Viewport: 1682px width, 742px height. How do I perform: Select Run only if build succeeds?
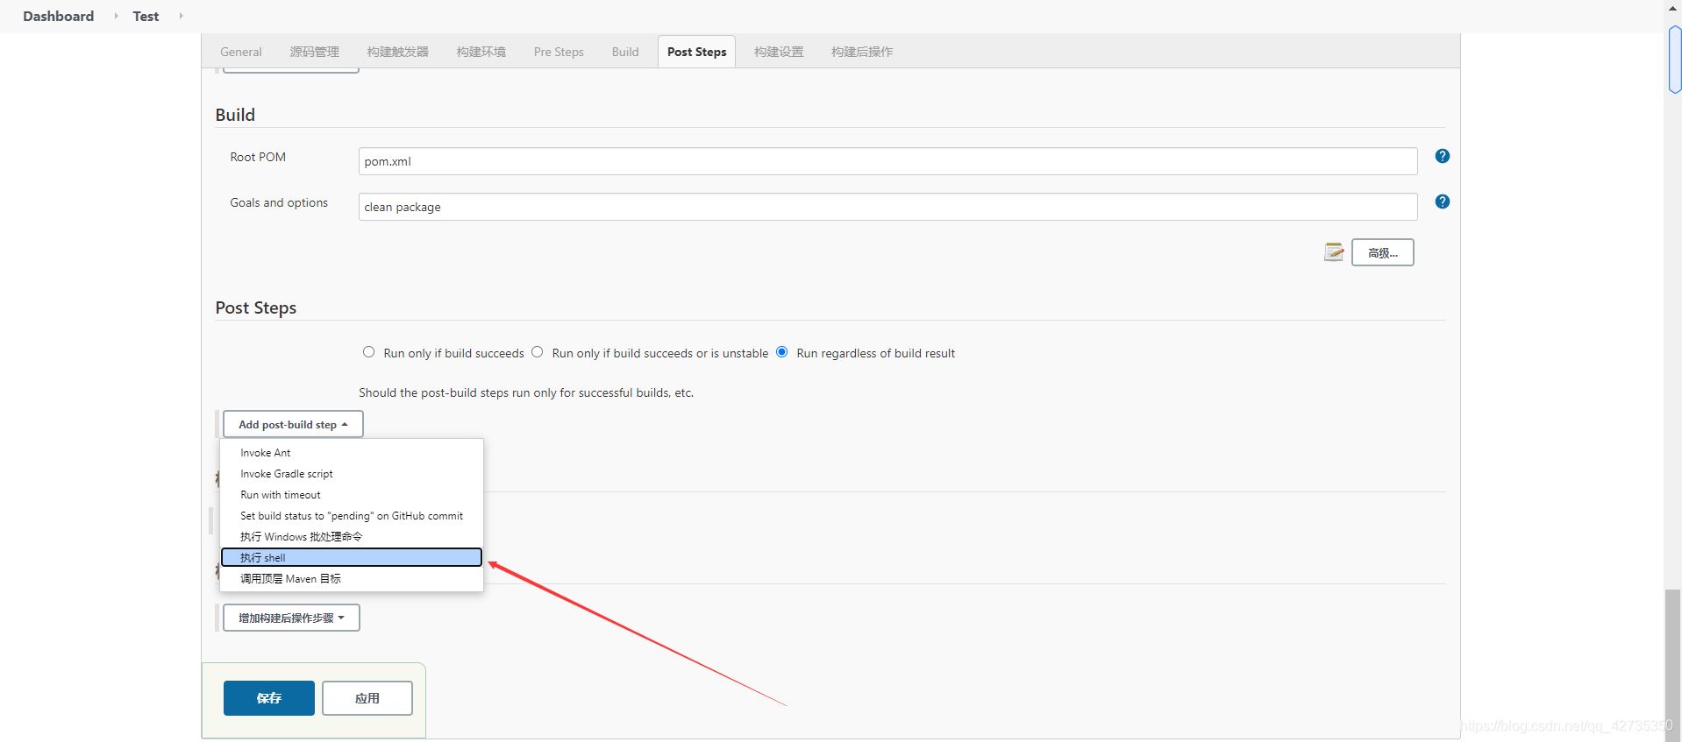point(368,352)
